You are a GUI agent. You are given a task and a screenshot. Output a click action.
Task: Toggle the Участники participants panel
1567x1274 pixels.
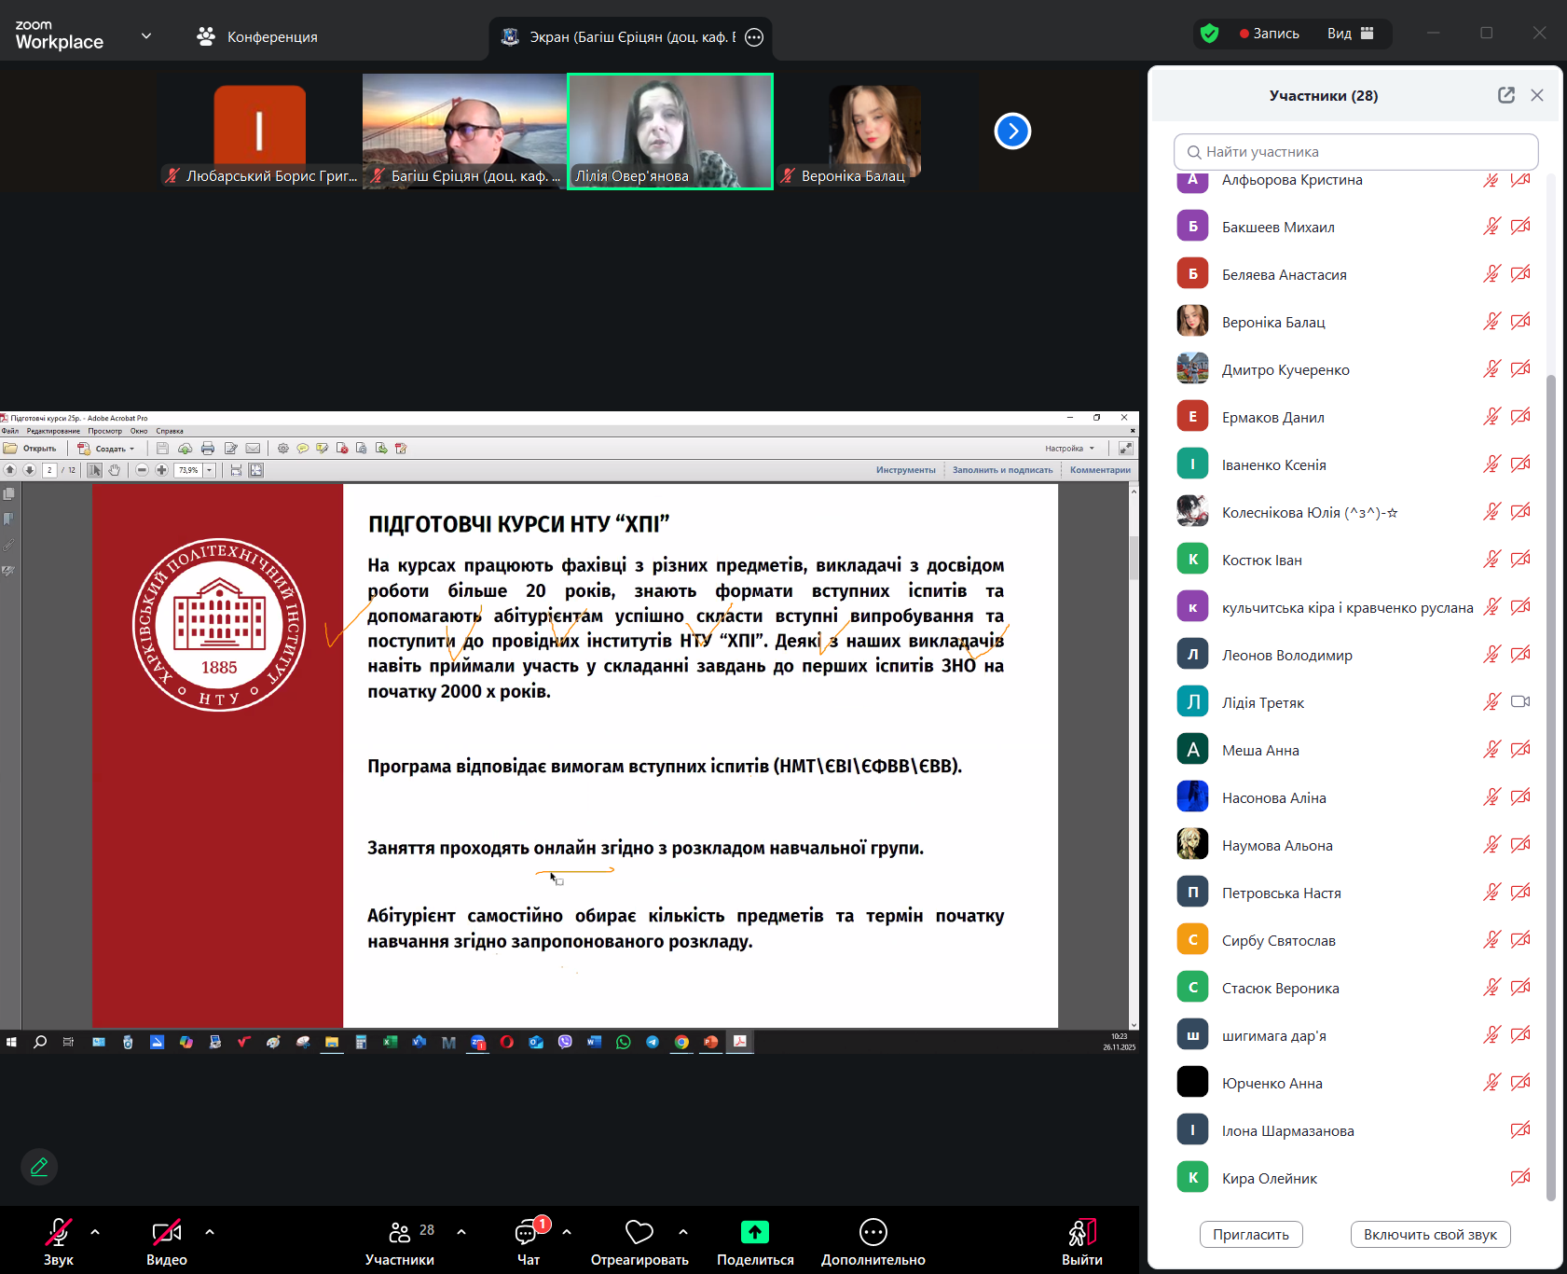point(400,1242)
